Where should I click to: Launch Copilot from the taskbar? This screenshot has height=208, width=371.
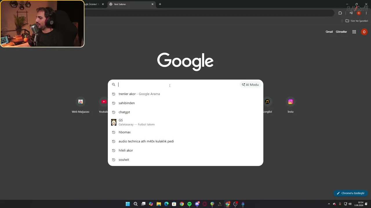[151, 204]
